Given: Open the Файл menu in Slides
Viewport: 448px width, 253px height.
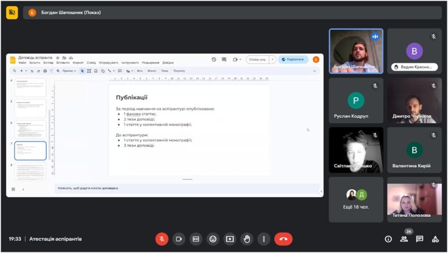Looking at the screenshot, I should (x=22, y=63).
